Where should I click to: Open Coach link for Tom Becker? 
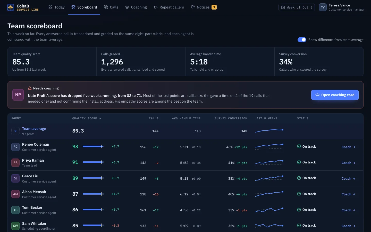tap(348, 210)
